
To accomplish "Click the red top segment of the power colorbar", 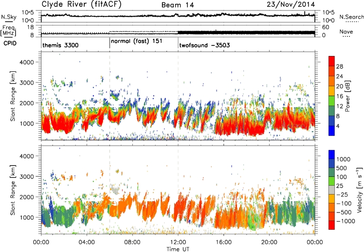I will pos(332,61).
